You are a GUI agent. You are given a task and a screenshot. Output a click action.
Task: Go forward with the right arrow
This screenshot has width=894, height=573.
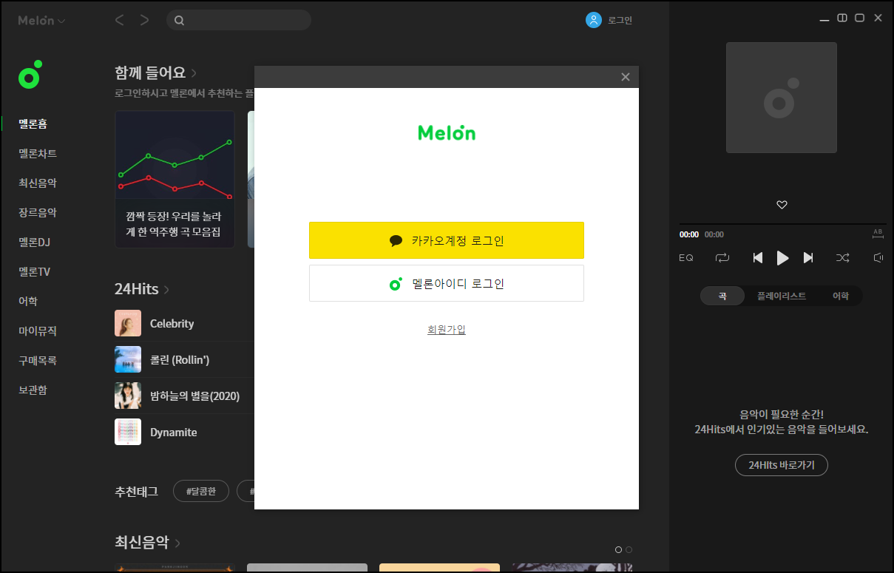144,20
